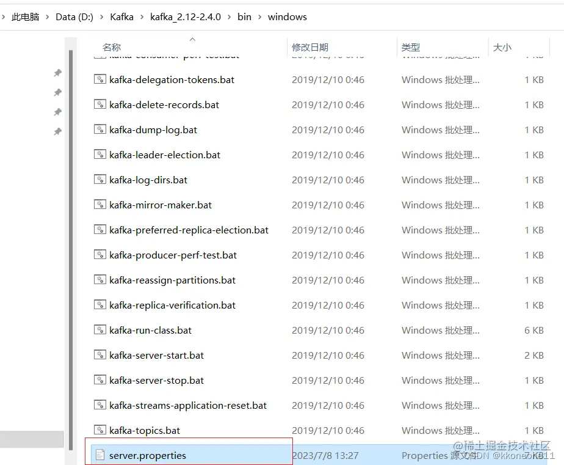
Task: Select the server.properties file name
Action: click(148, 455)
